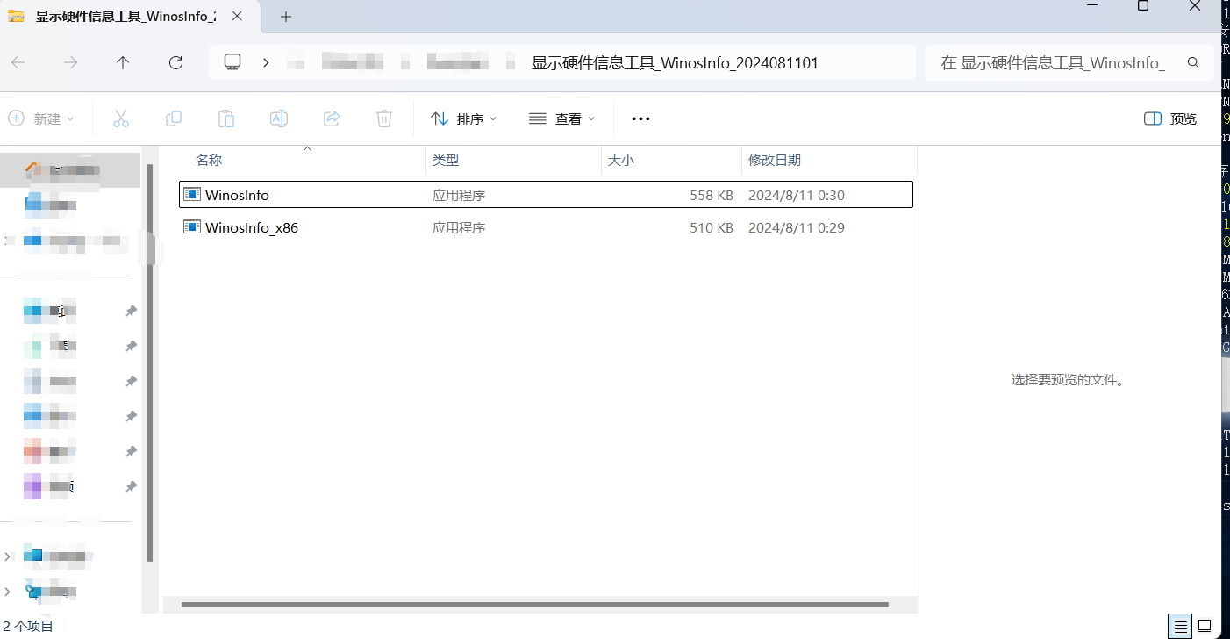Viewport: 1230px width, 639px height.
Task: Switch to details view in status bar
Action: [1181, 627]
